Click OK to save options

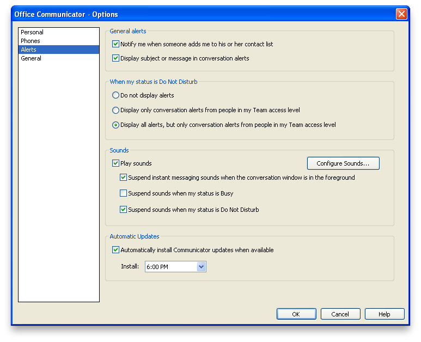pyautogui.click(x=296, y=314)
